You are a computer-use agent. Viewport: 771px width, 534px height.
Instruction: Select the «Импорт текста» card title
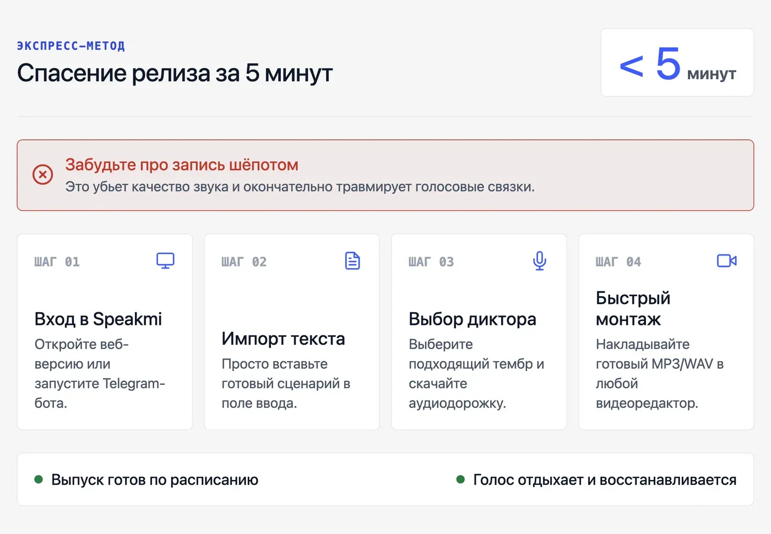pyautogui.click(x=283, y=339)
